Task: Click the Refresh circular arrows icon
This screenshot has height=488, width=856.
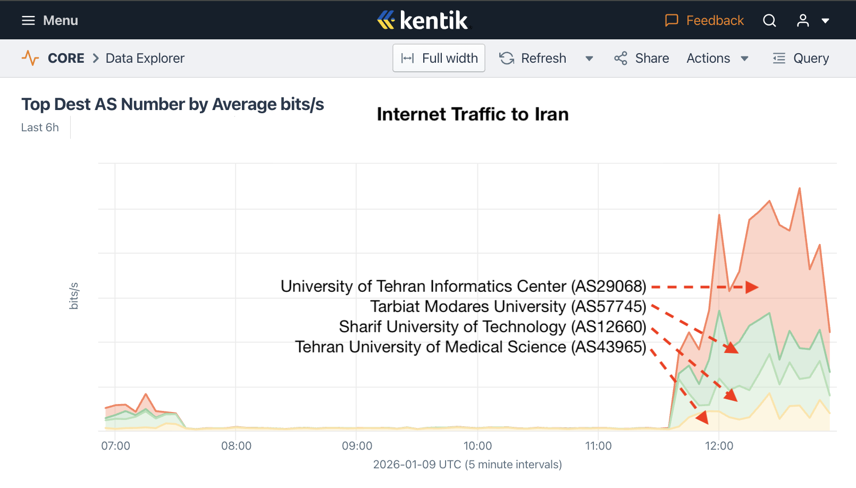Action: click(507, 58)
